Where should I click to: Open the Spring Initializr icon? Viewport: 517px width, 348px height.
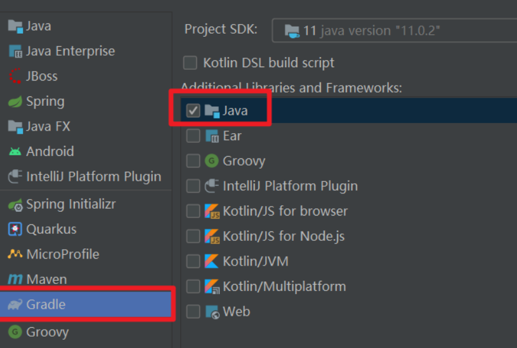click(15, 205)
